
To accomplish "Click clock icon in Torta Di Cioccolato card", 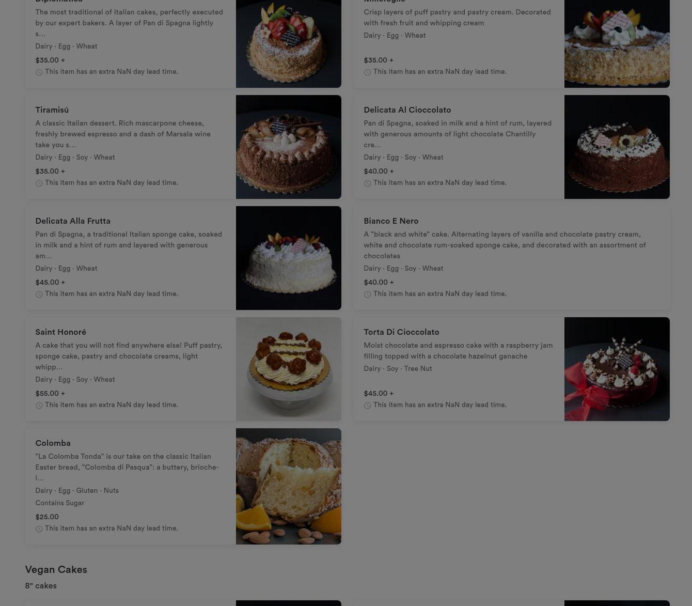I will pos(367,406).
